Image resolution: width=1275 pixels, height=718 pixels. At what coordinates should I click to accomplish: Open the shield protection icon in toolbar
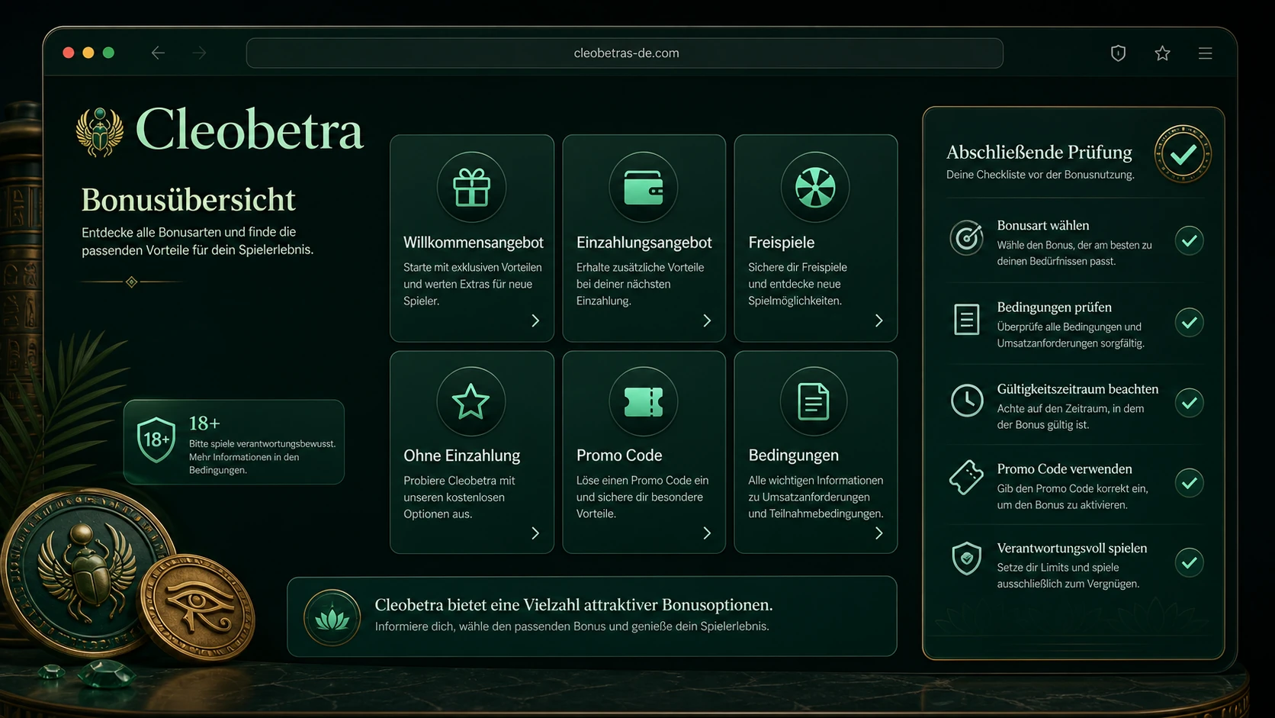pos(1118,53)
